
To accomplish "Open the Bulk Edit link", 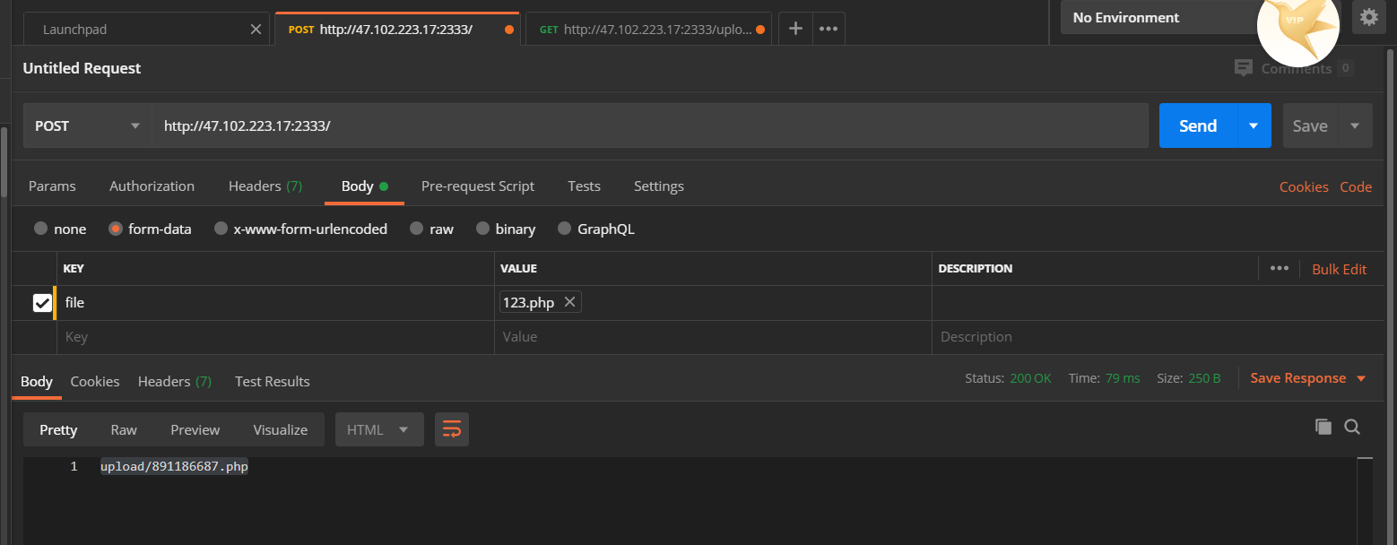I will [x=1339, y=269].
